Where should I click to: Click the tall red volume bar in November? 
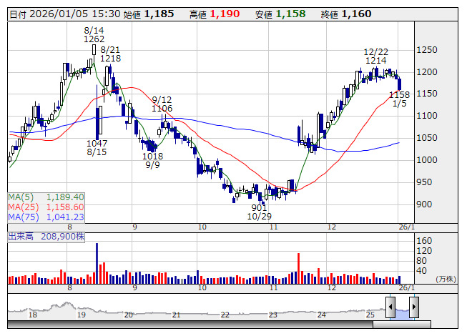click(298, 269)
